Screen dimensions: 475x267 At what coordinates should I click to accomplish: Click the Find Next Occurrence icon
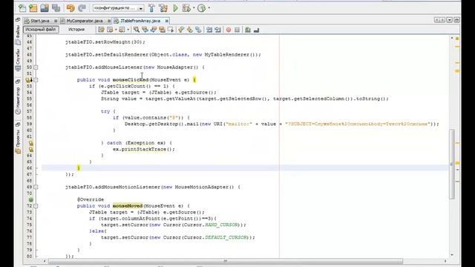coord(154,30)
